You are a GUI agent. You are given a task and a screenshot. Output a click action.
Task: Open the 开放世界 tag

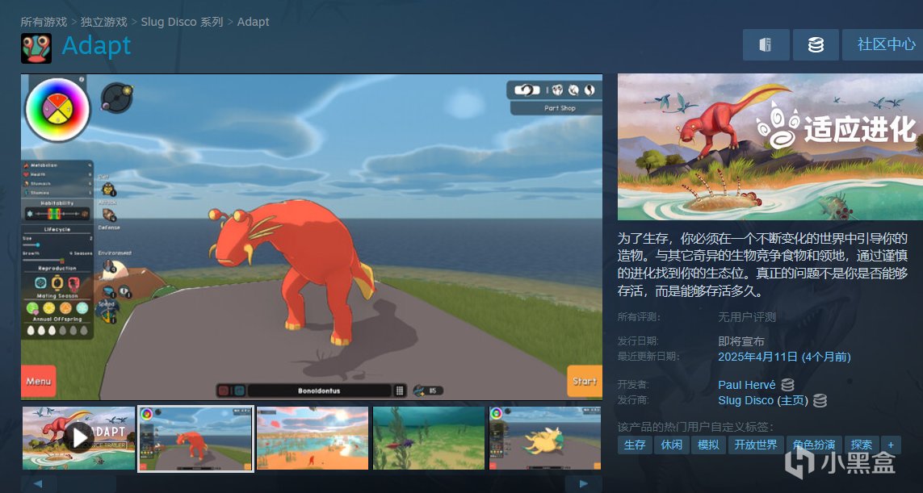[x=756, y=445]
